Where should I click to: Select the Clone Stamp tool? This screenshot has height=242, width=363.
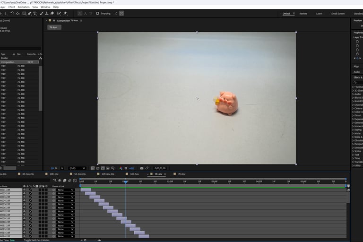tap(47, 13)
